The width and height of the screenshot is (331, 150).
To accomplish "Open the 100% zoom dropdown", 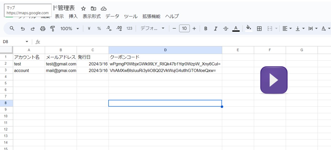I will tap(69, 28).
